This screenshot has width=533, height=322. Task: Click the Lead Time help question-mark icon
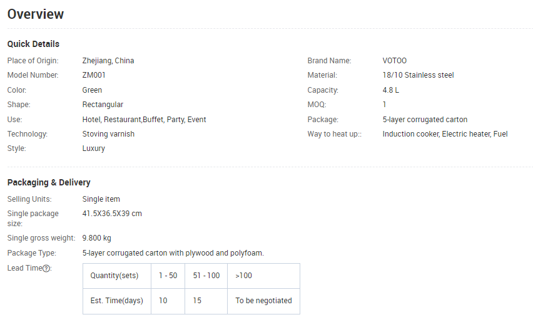(x=46, y=268)
